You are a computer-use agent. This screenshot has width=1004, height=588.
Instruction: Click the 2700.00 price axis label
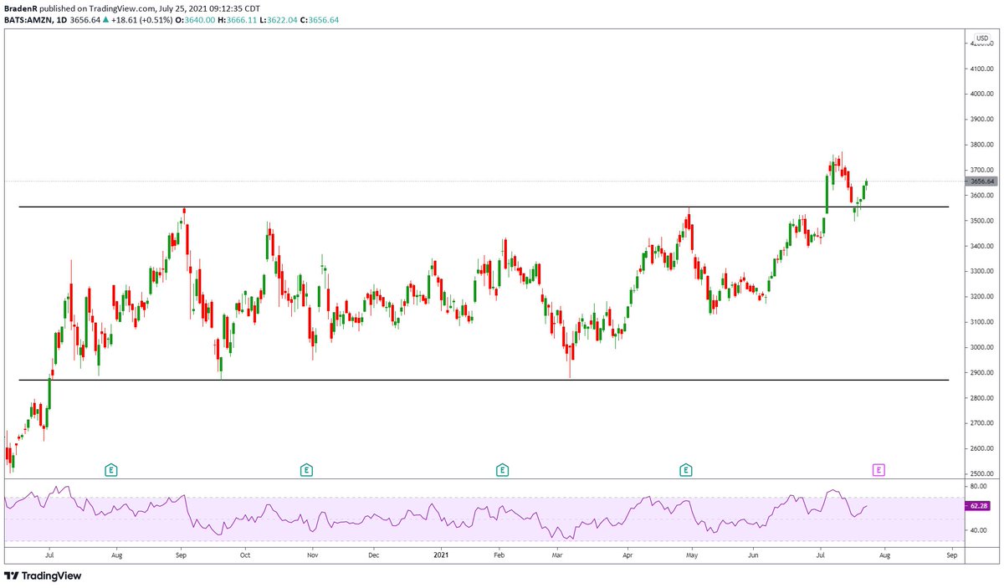tap(981, 423)
